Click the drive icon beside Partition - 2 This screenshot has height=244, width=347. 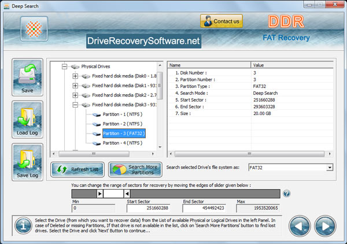pos(97,124)
